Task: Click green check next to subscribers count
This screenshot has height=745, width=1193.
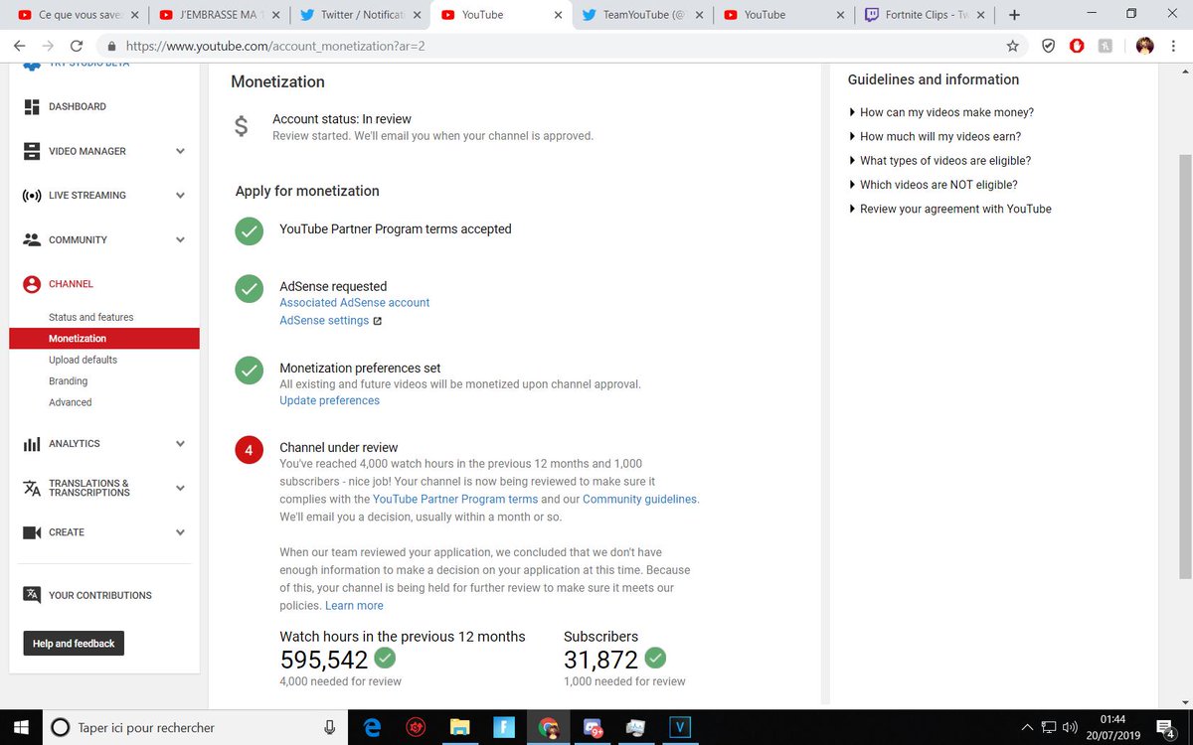Action: click(655, 658)
